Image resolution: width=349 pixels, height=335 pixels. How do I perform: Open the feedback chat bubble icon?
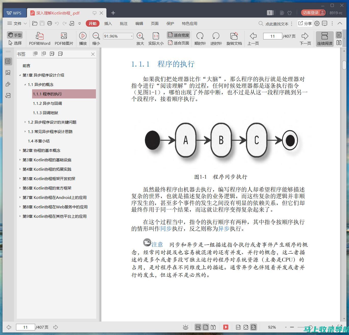point(325,23)
